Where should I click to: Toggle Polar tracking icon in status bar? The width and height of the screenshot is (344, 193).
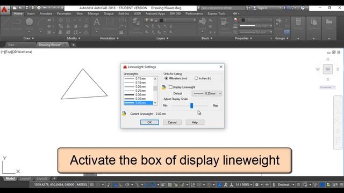pyautogui.click(x=127, y=184)
